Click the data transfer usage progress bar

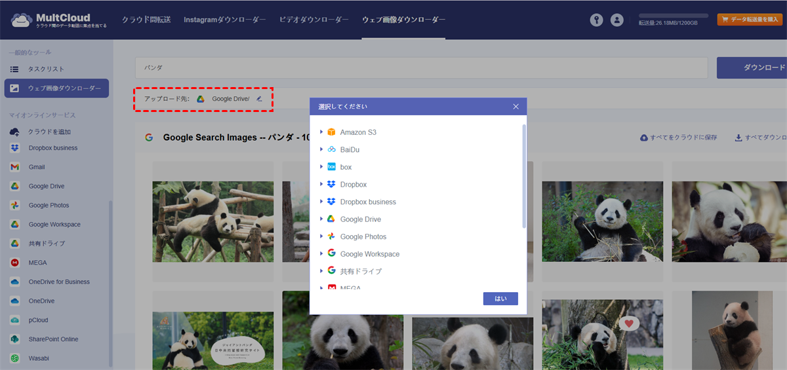tap(674, 15)
